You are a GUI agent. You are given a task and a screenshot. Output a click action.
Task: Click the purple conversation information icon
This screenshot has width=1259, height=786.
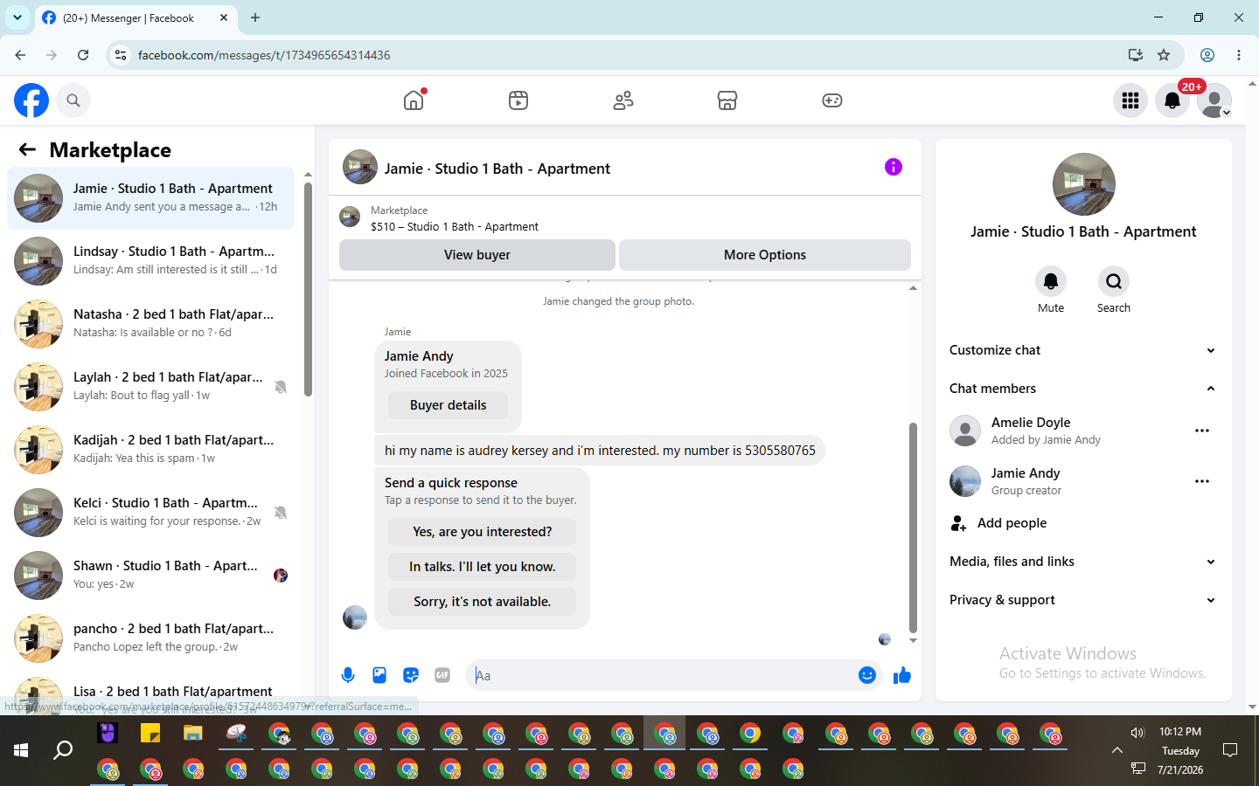894,167
